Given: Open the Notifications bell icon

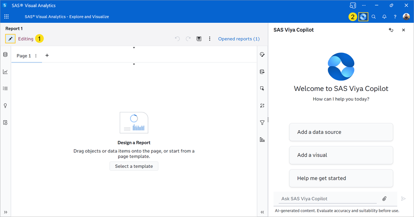Looking at the screenshot, I should click(x=385, y=17).
